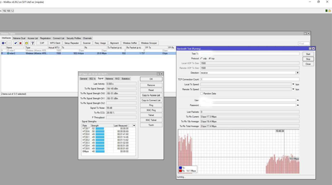This screenshot has width=332, height=185.
Task: Select the udp protocol radio button
Action: (x=202, y=58)
